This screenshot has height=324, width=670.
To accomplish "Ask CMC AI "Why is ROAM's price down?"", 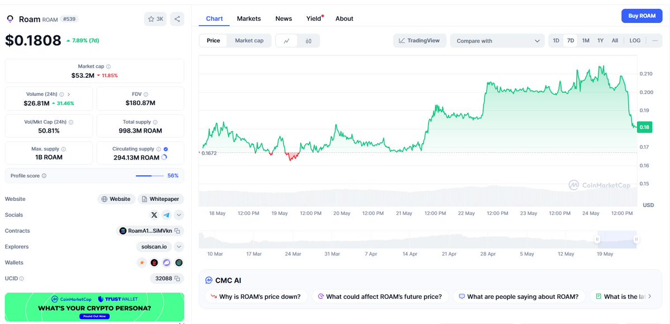I will coord(256,296).
